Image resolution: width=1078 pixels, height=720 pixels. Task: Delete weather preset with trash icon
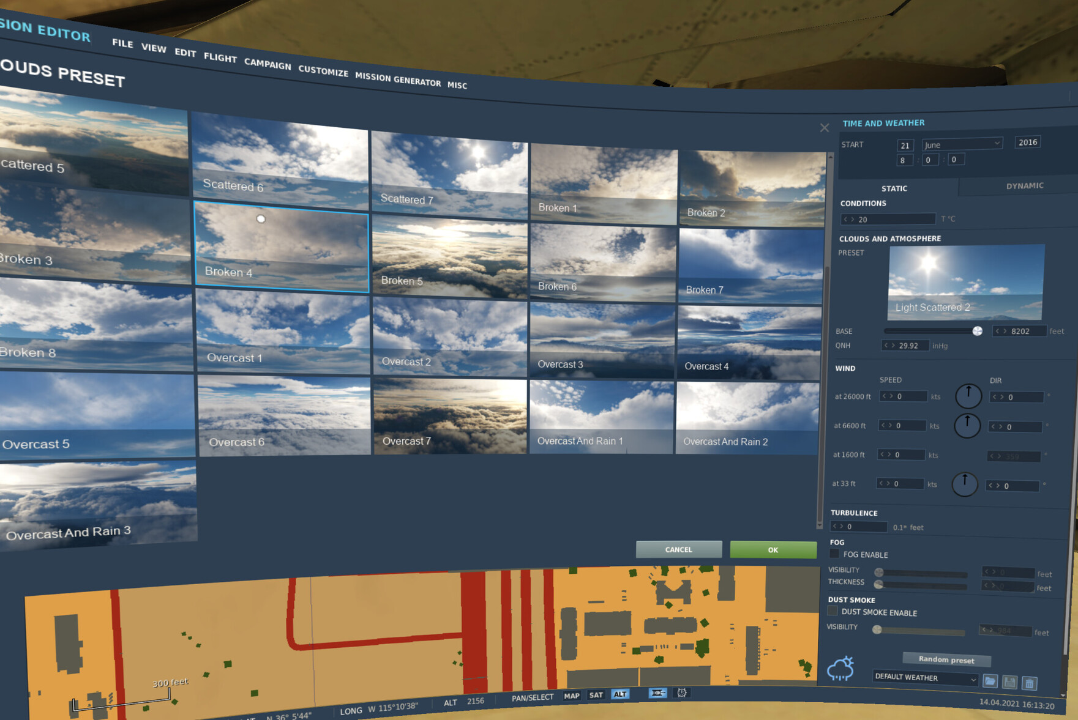tap(1030, 683)
